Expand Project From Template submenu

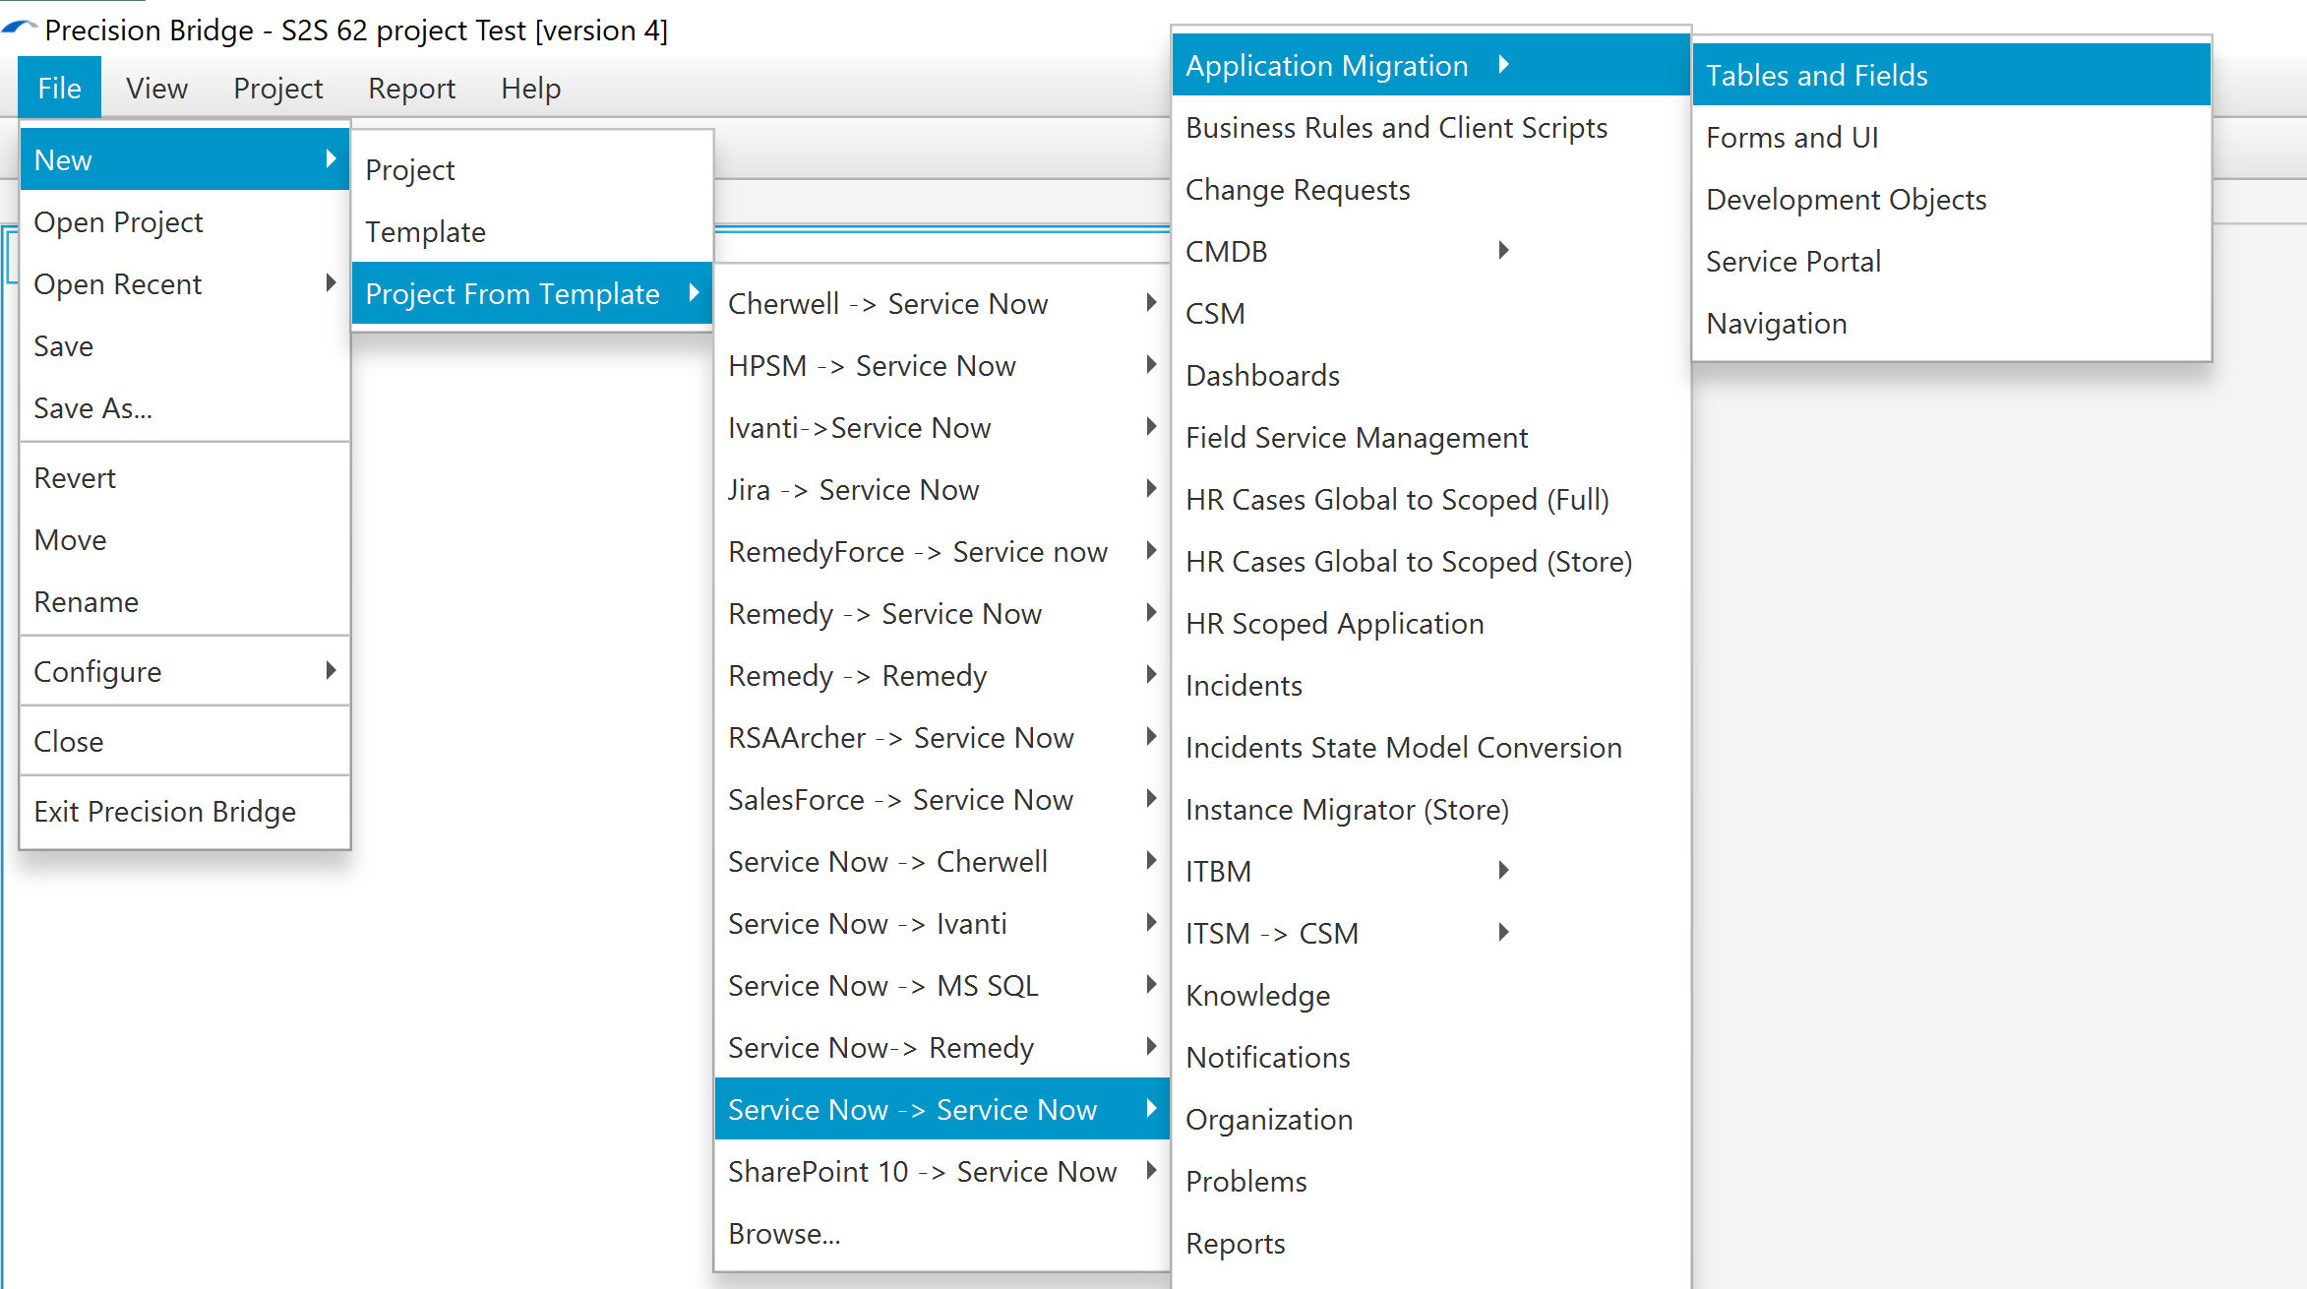[x=532, y=293]
